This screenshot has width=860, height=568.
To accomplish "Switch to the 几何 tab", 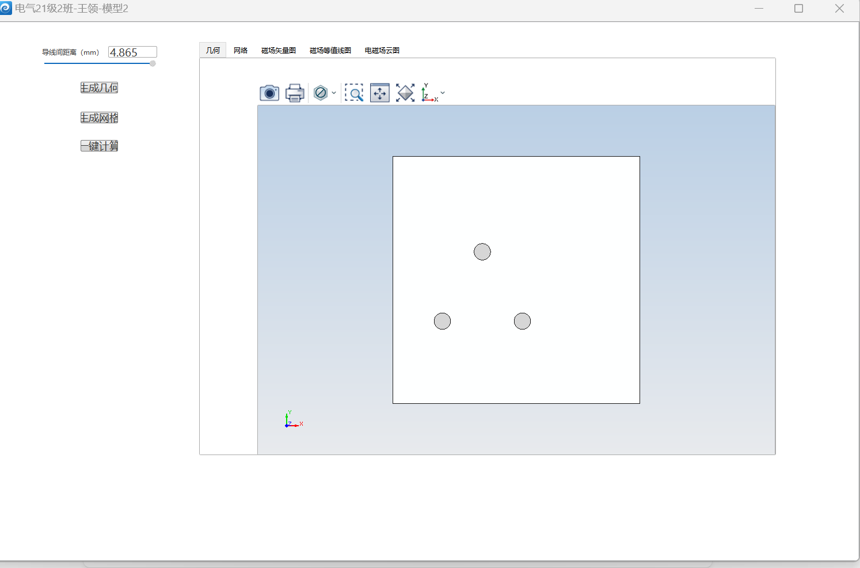I will tap(213, 50).
